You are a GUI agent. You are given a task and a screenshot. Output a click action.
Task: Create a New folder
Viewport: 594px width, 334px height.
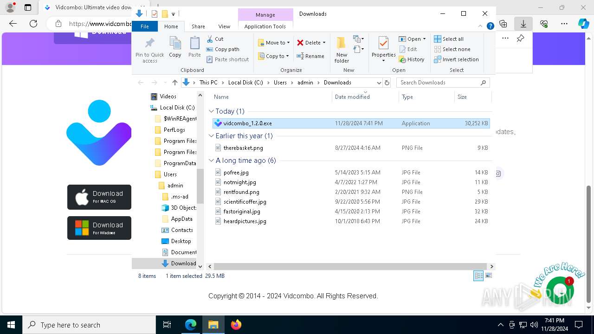point(342,50)
